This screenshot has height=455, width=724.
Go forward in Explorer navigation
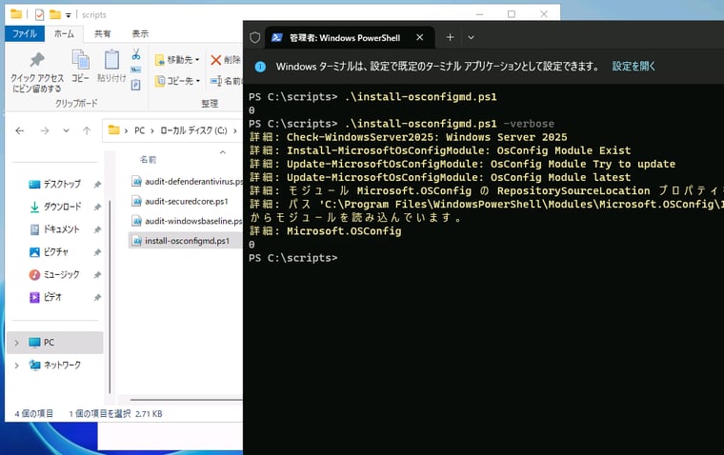coord(45,131)
